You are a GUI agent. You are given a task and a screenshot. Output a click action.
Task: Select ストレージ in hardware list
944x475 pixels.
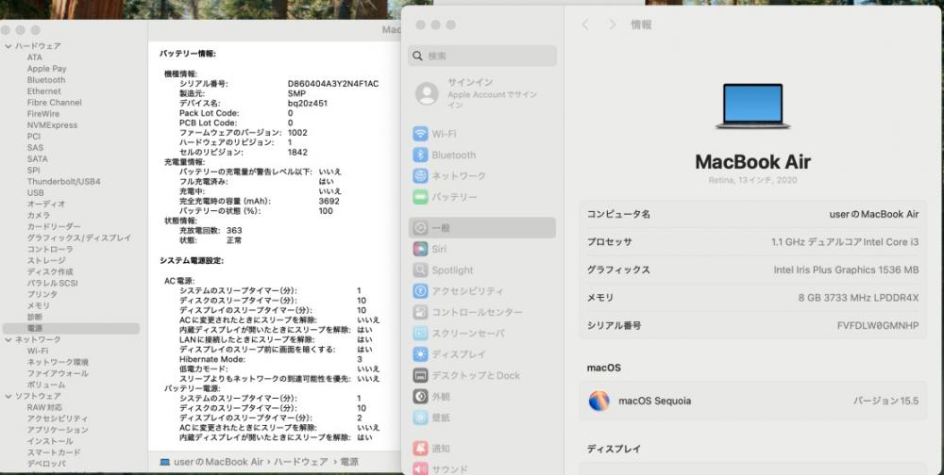(45, 260)
